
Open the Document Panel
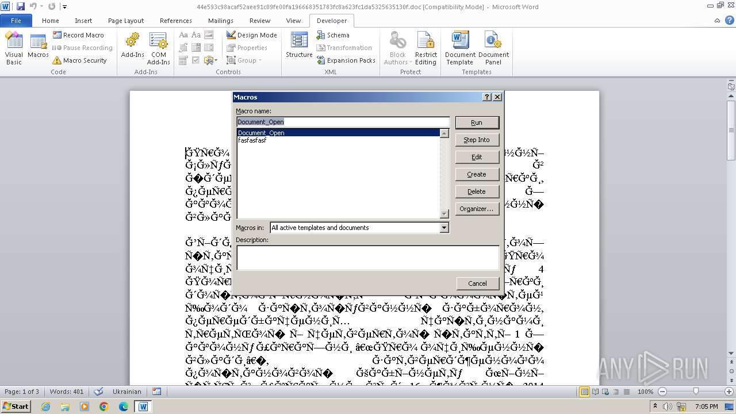[x=493, y=48]
